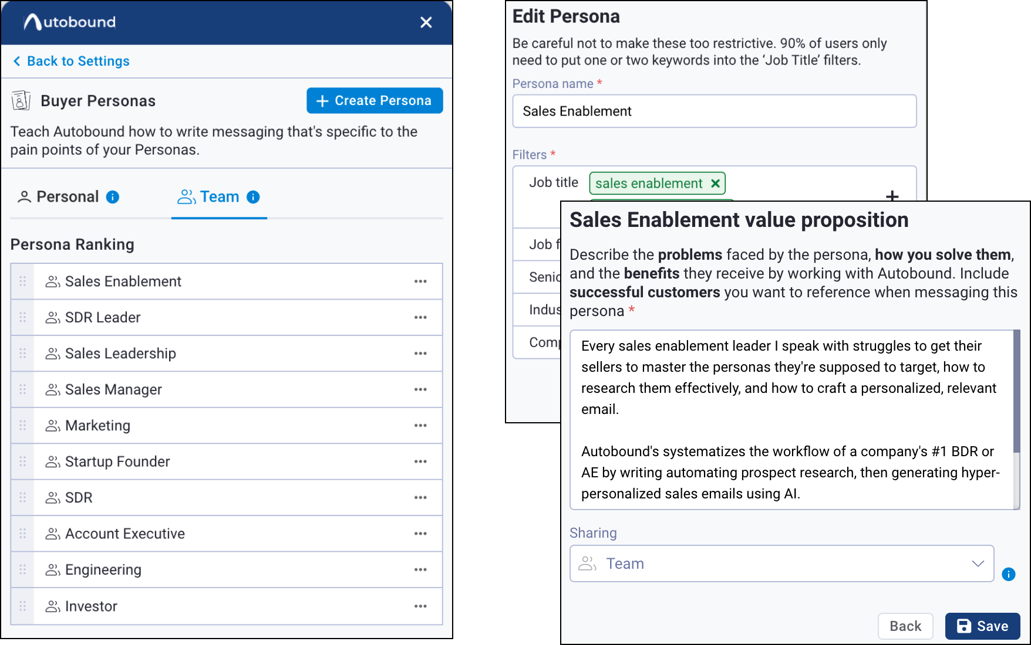The height and width of the screenshot is (645, 1031).
Task: Open options menu for Startup Founder
Action: point(420,461)
